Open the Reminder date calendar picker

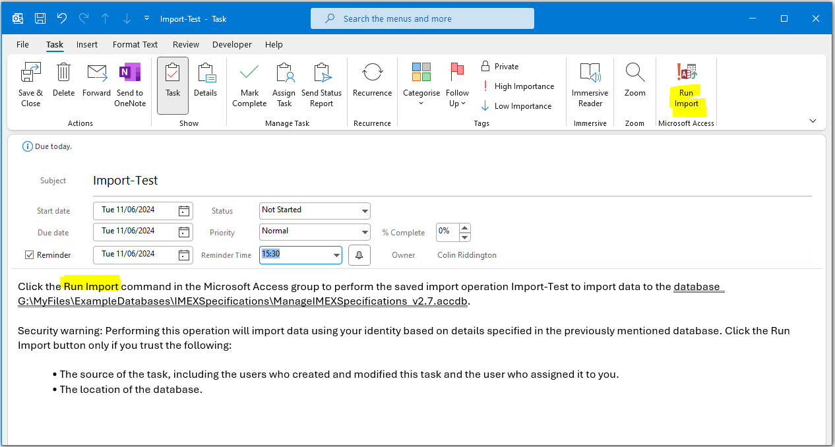184,255
